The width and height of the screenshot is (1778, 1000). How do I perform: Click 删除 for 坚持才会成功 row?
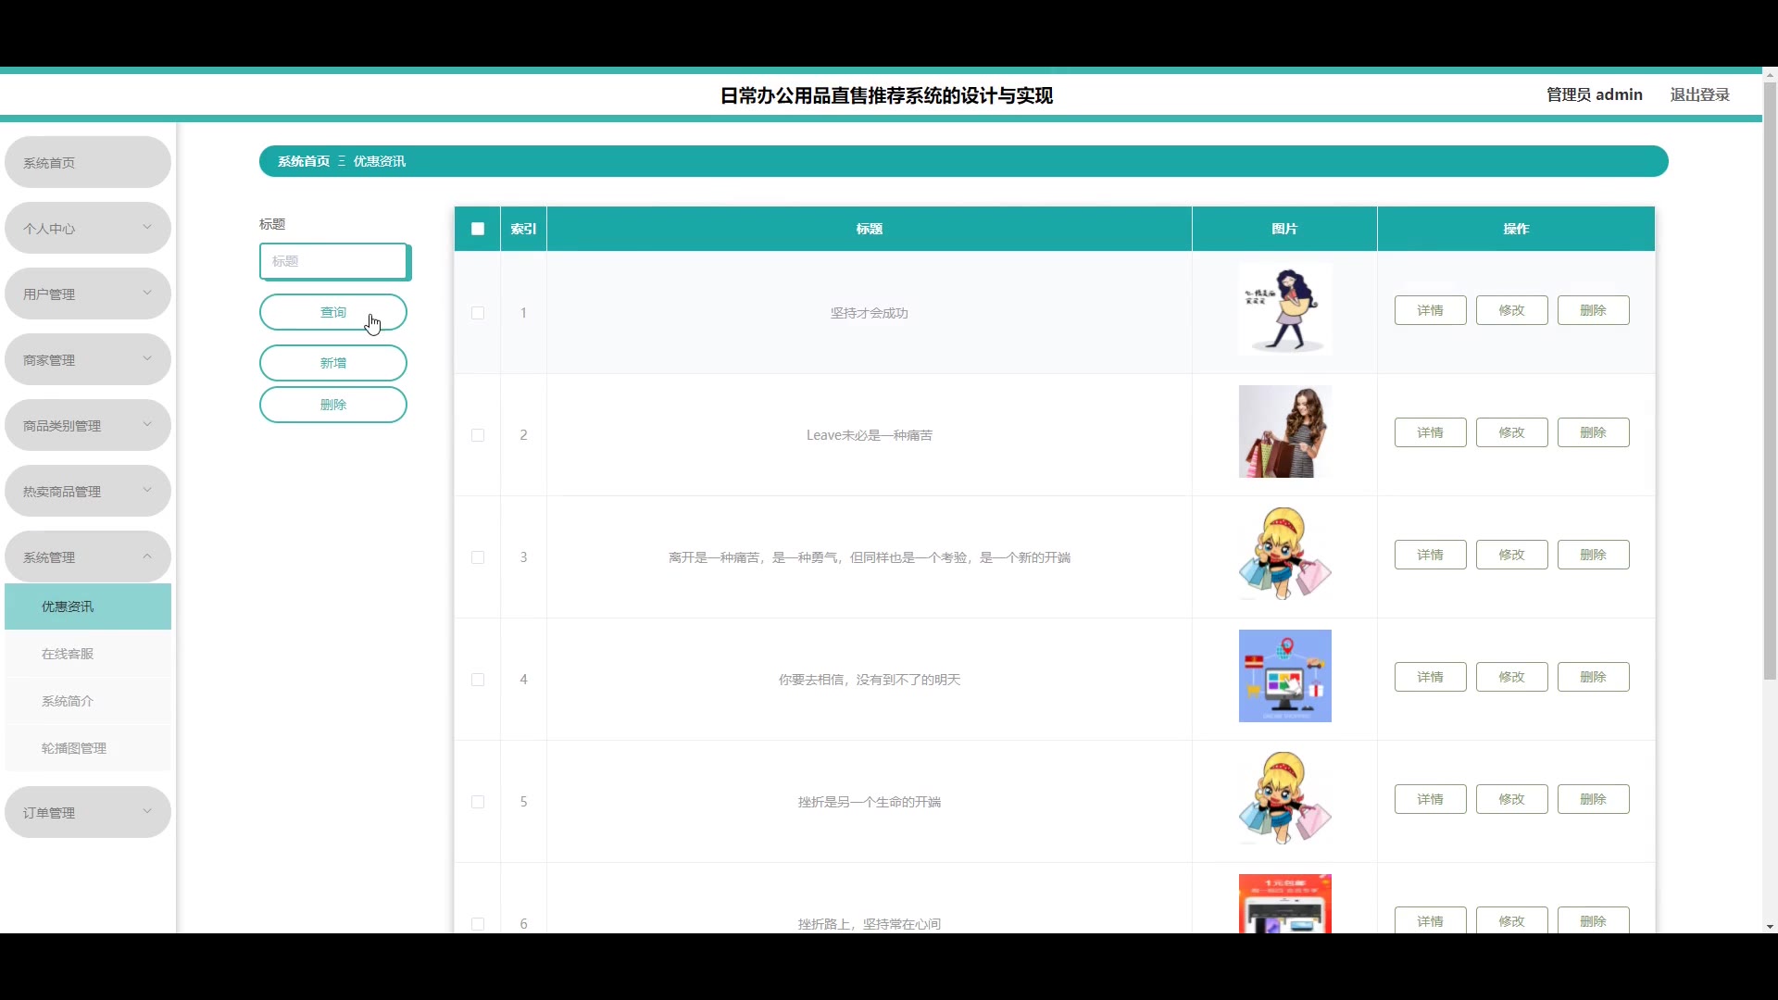[1594, 310]
